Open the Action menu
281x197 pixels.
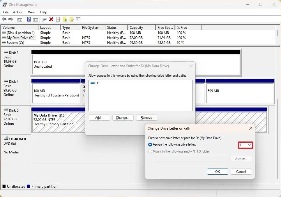pyautogui.click(x=18, y=12)
